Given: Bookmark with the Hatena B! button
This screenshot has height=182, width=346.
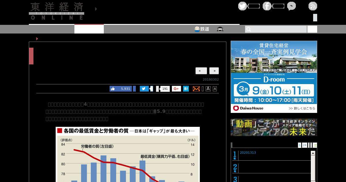Looking at the screenshot, I should coord(186,89).
